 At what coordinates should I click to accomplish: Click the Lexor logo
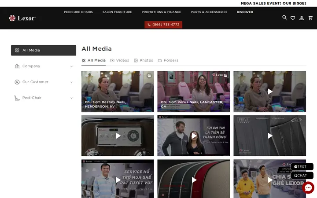pos(22,18)
